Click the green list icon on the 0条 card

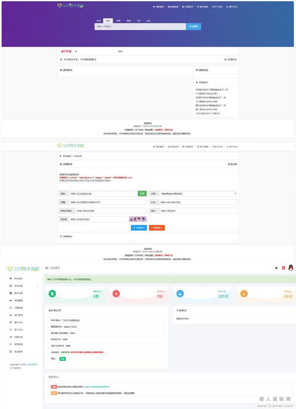(x=52, y=294)
